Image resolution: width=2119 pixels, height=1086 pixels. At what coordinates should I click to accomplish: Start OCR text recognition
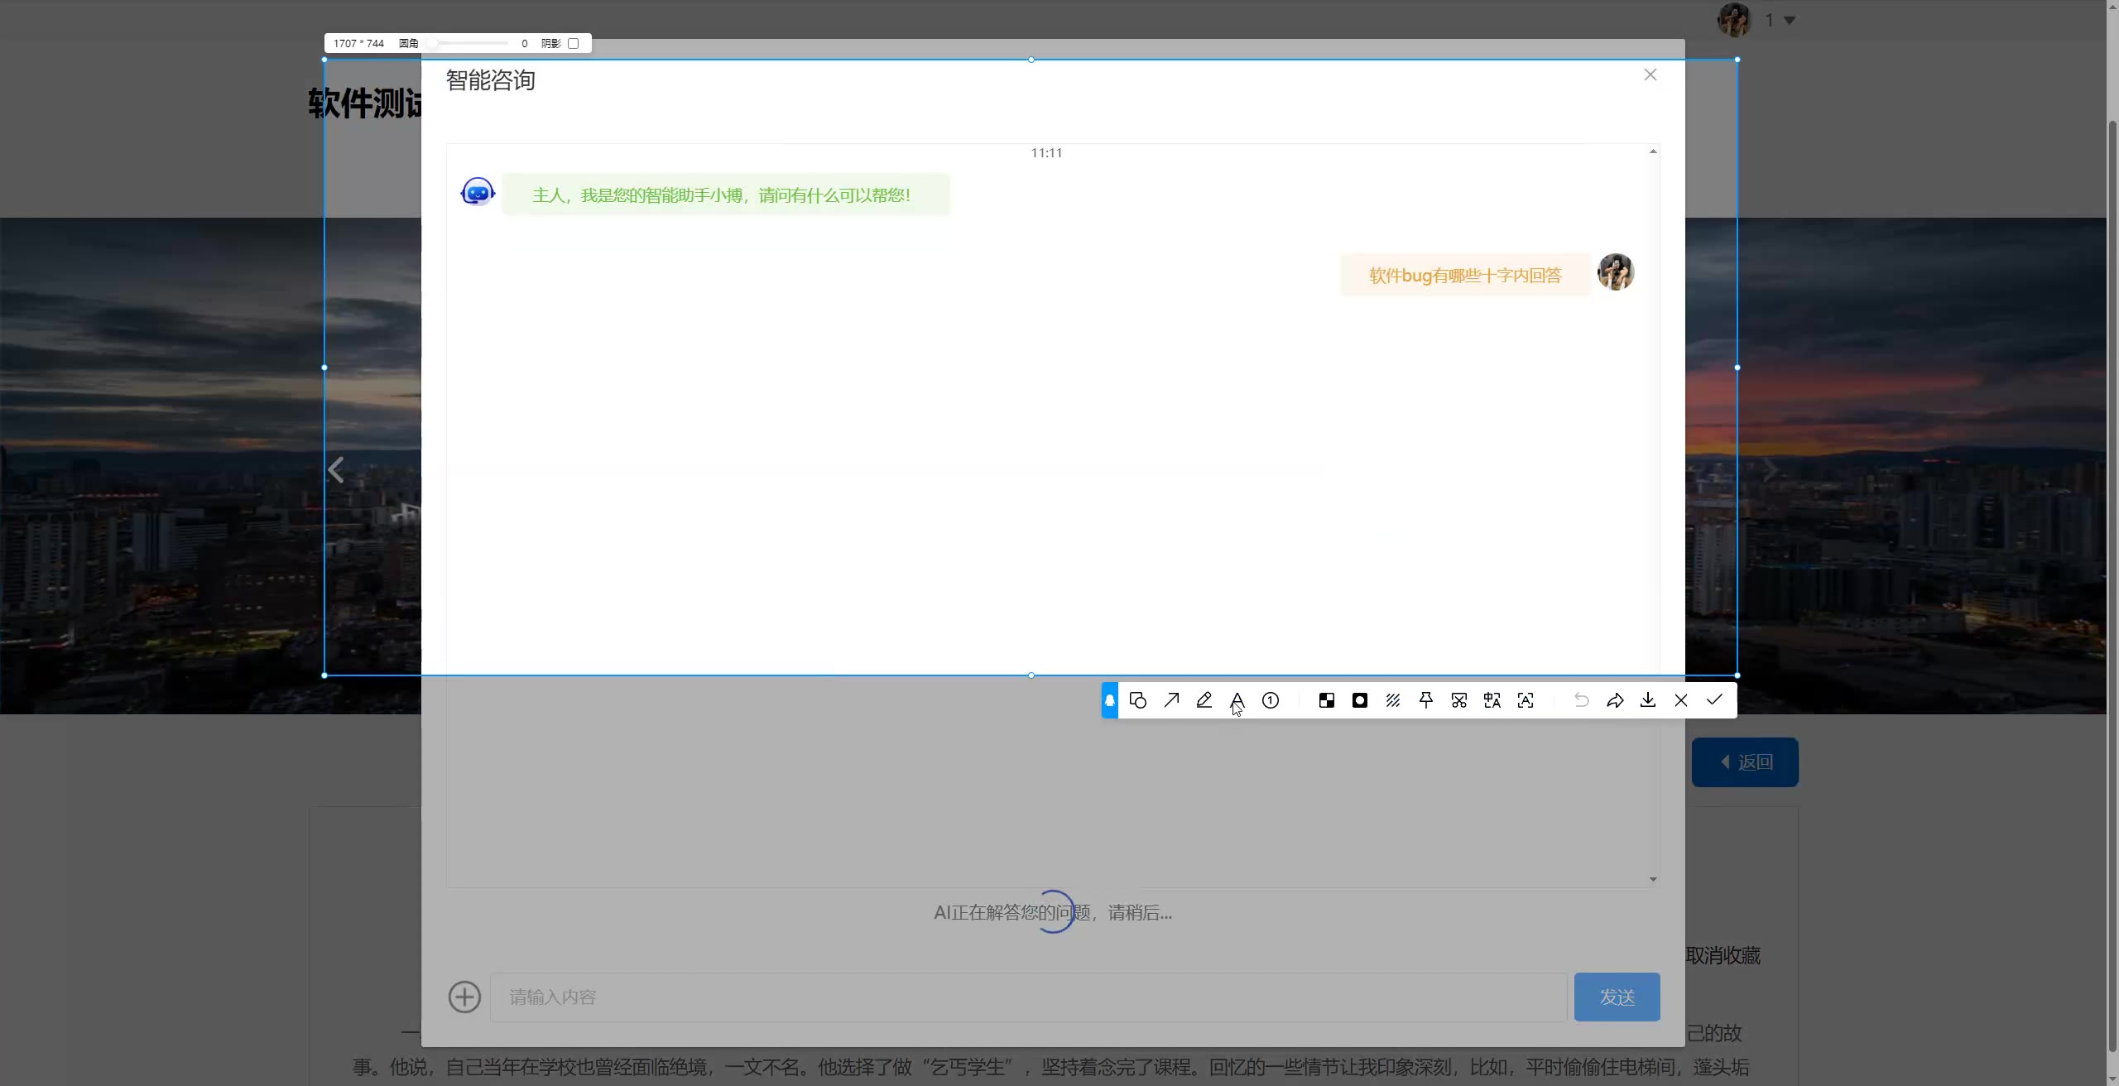tap(1526, 700)
